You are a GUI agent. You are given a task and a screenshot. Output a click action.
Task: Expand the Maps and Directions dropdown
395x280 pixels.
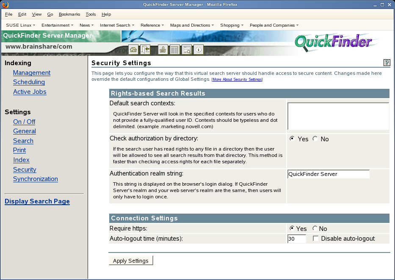(x=192, y=25)
